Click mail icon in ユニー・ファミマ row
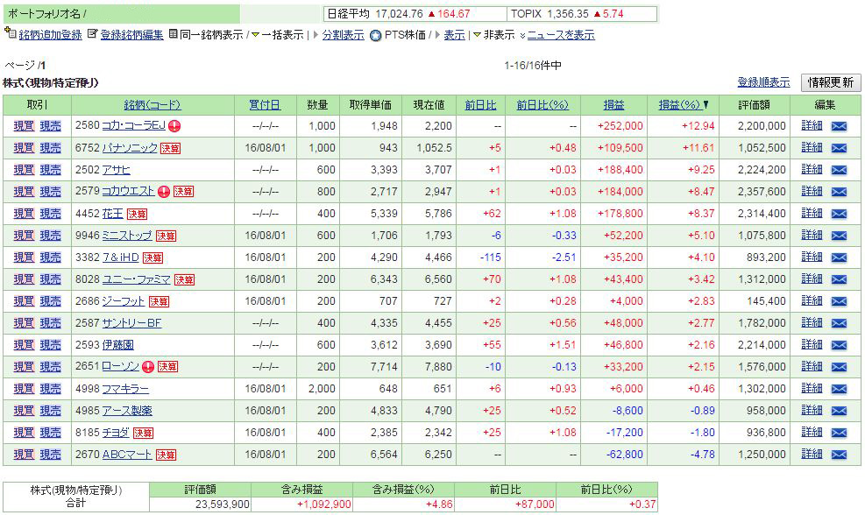865x515 pixels. point(839,279)
